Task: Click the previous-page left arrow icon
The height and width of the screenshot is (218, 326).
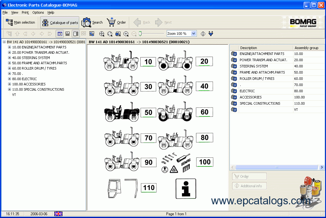Action: [x=33, y=34]
